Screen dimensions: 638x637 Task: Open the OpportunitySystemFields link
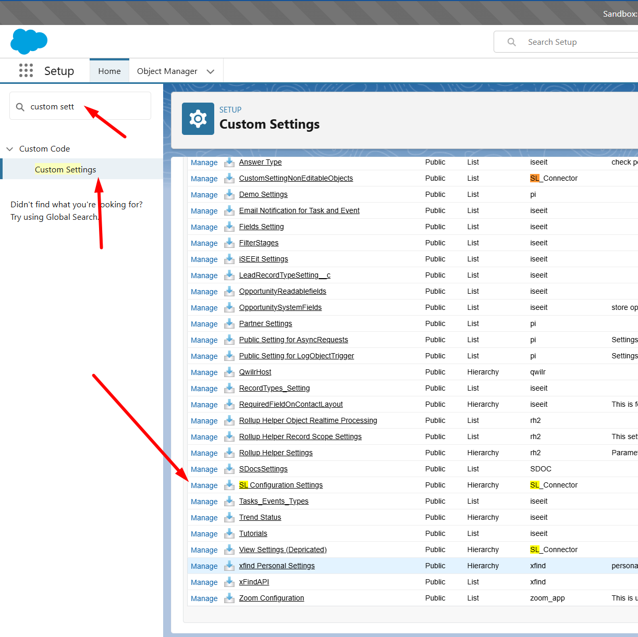[x=280, y=307]
